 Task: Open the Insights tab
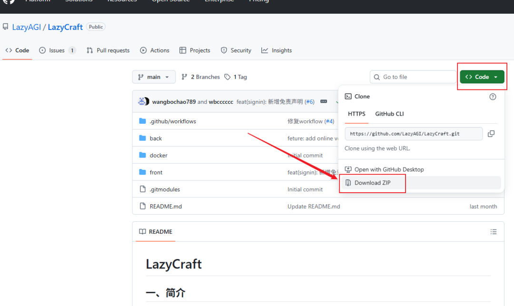point(277,50)
